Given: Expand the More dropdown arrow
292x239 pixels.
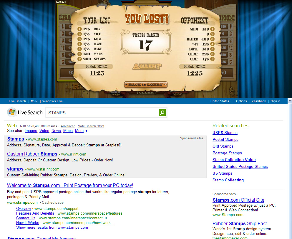Looking at the screenshot, I should pyautogui.click(x=87, y=131).
